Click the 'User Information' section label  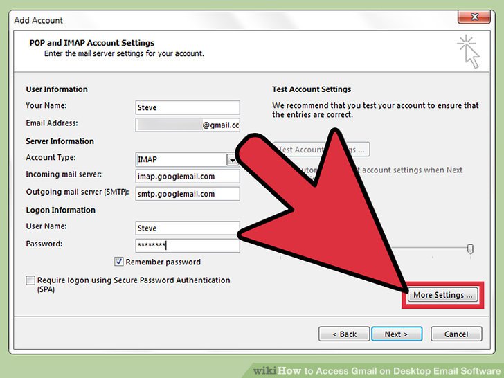pos(57,89)
